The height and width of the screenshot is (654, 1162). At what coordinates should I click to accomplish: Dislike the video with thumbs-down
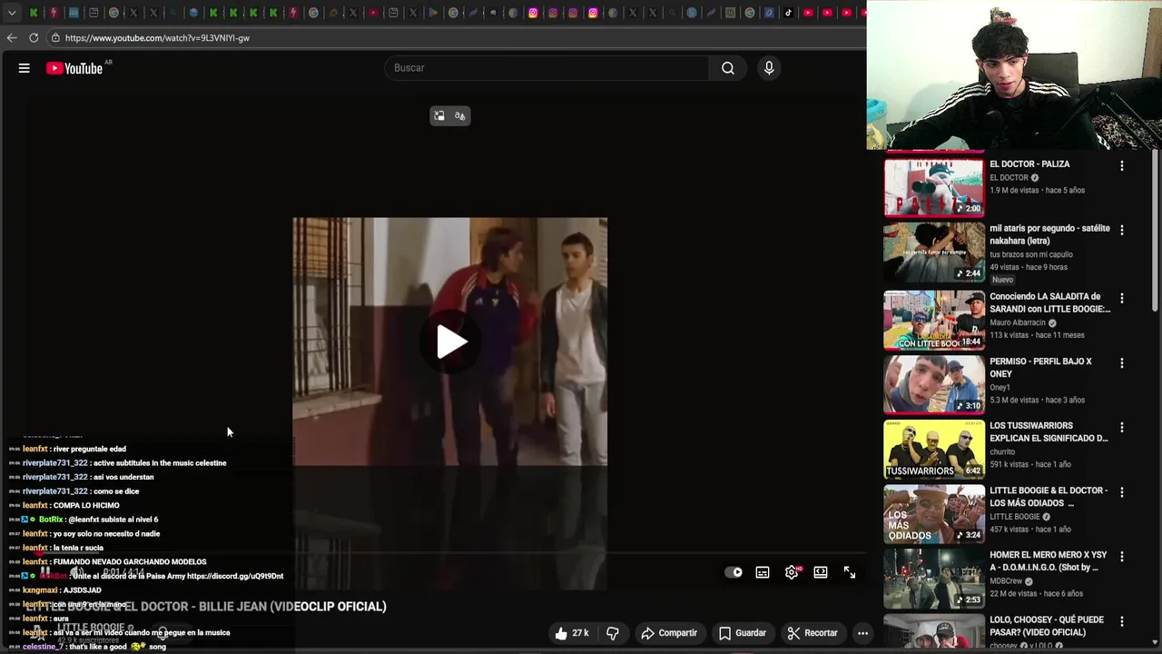613,633
